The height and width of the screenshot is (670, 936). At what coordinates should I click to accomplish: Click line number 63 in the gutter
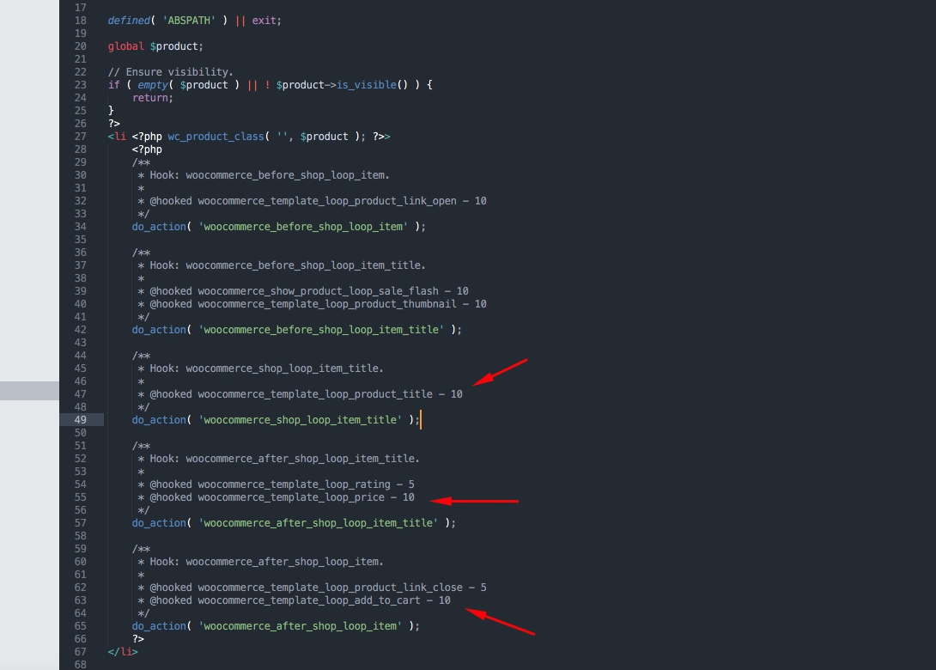click(81, 600)
